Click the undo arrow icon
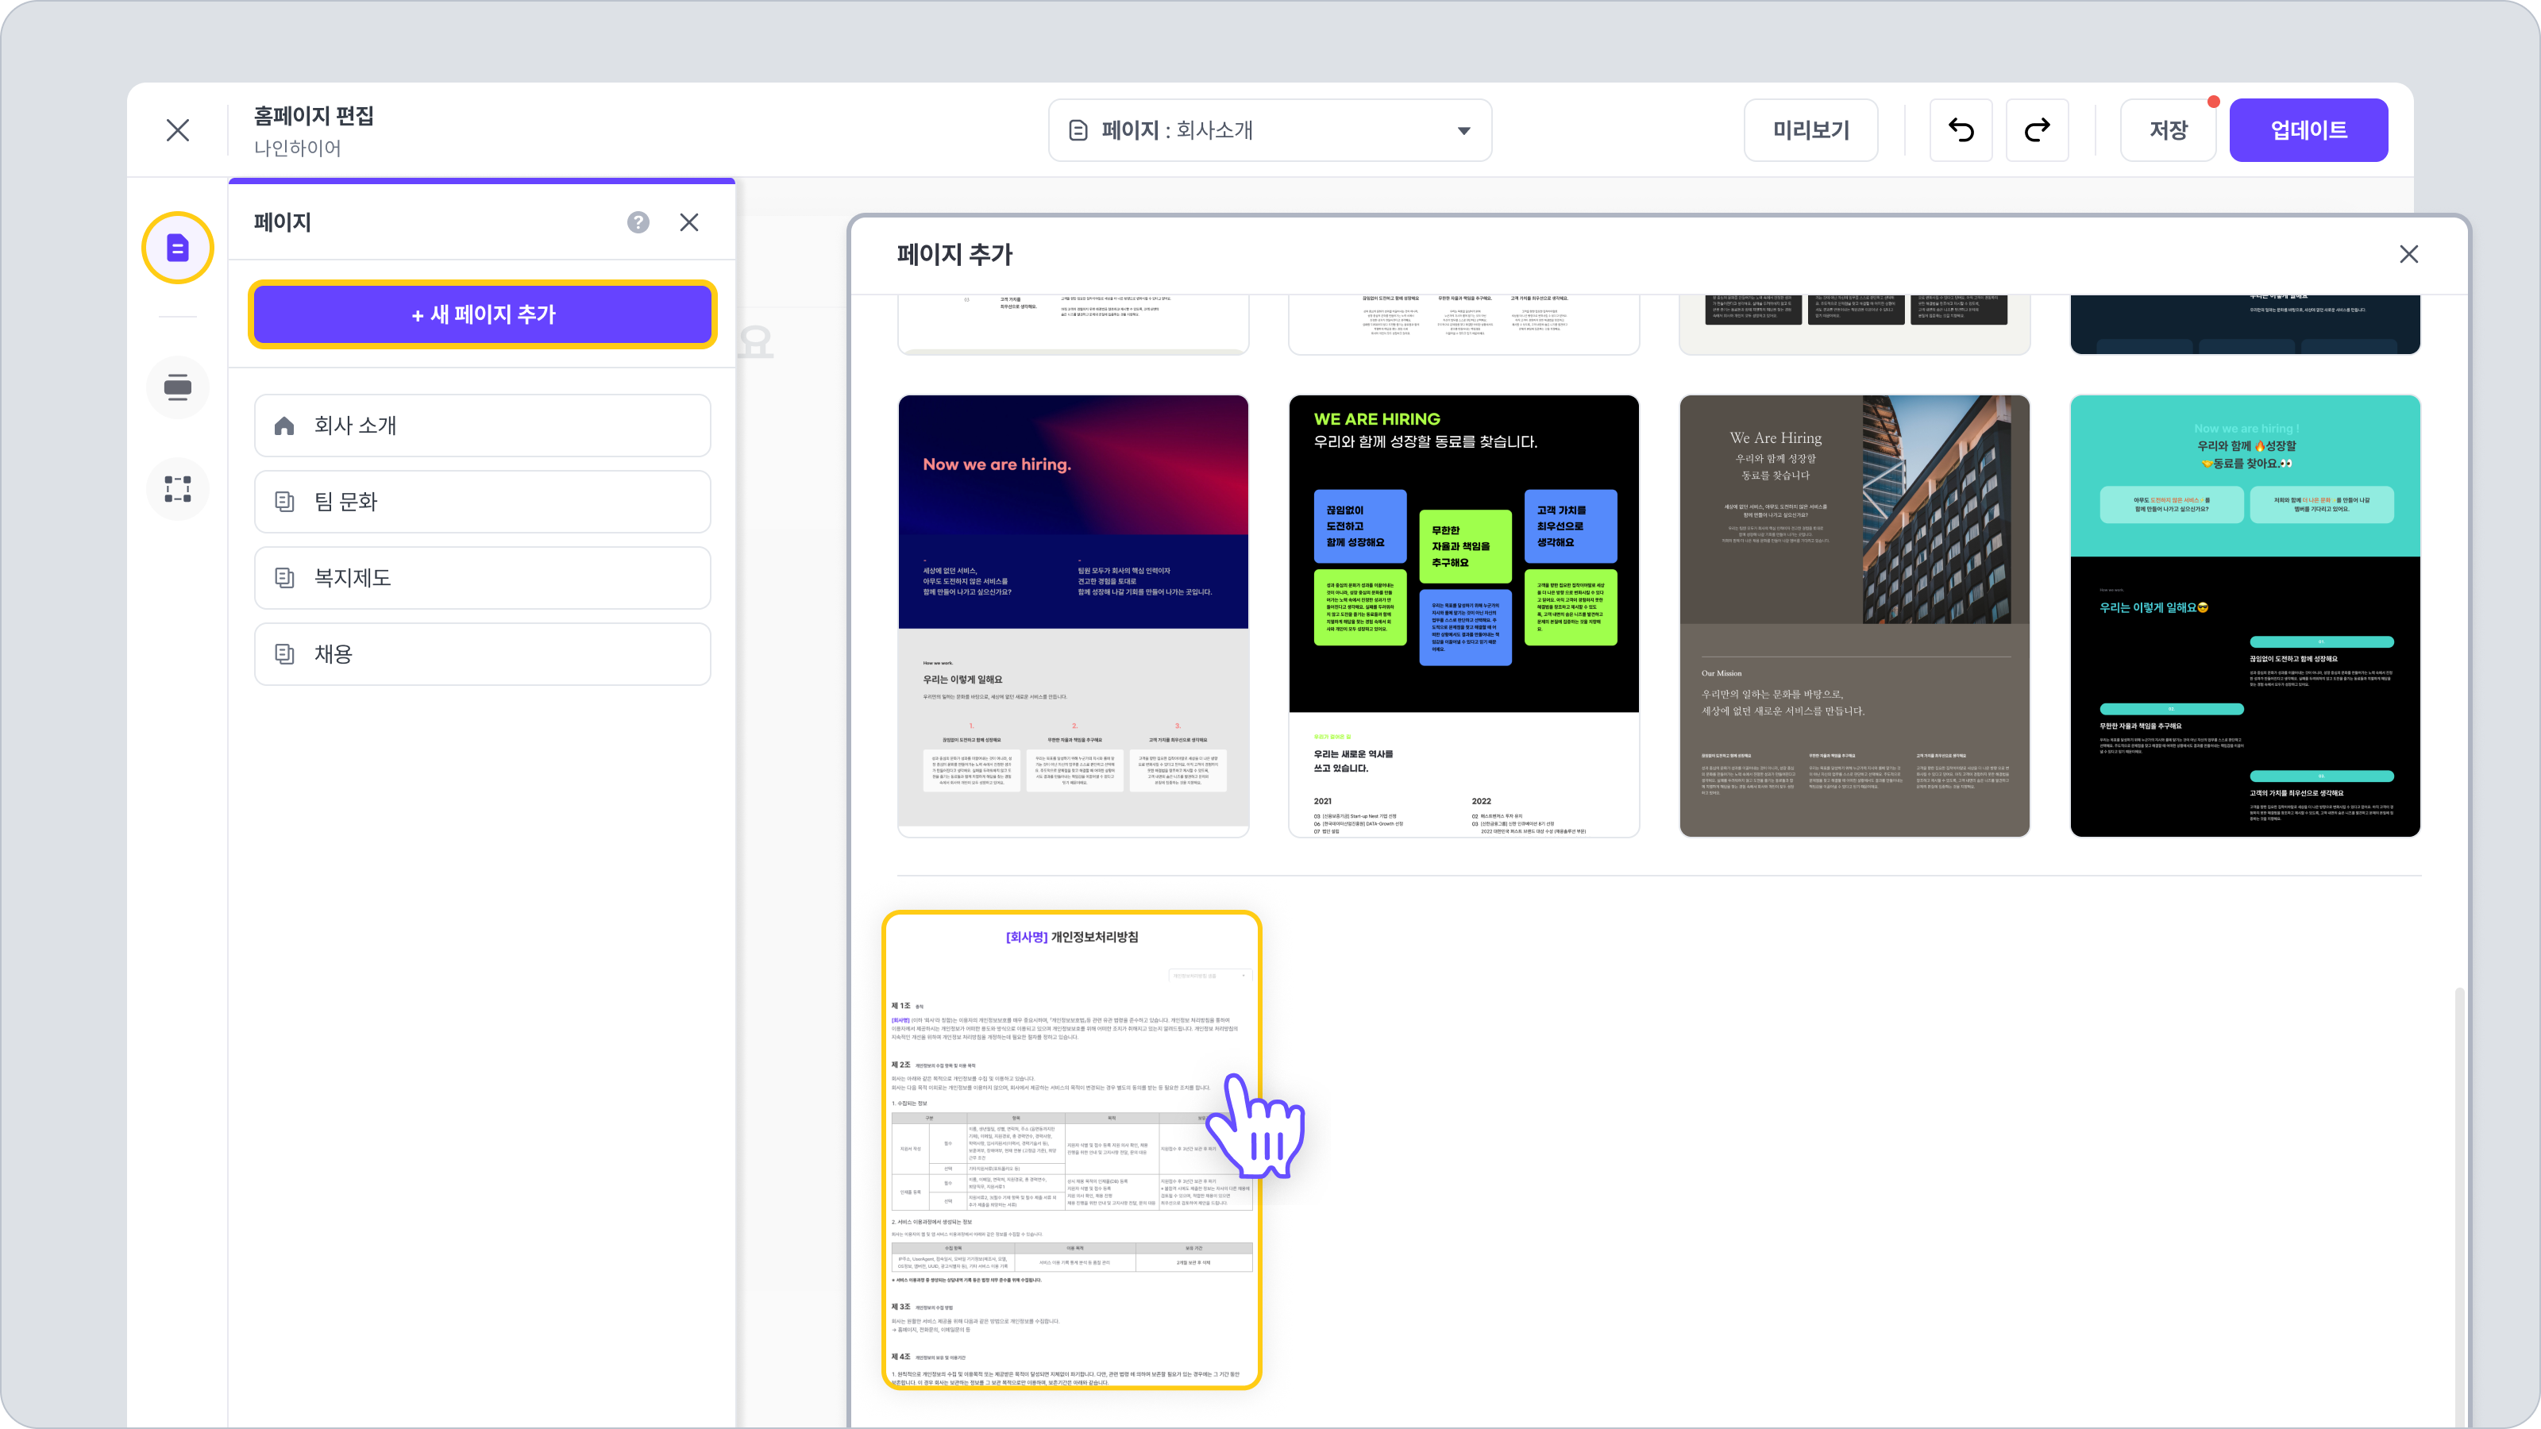This screenshot has width=2541, height=1429. [x=1961, y=130]
